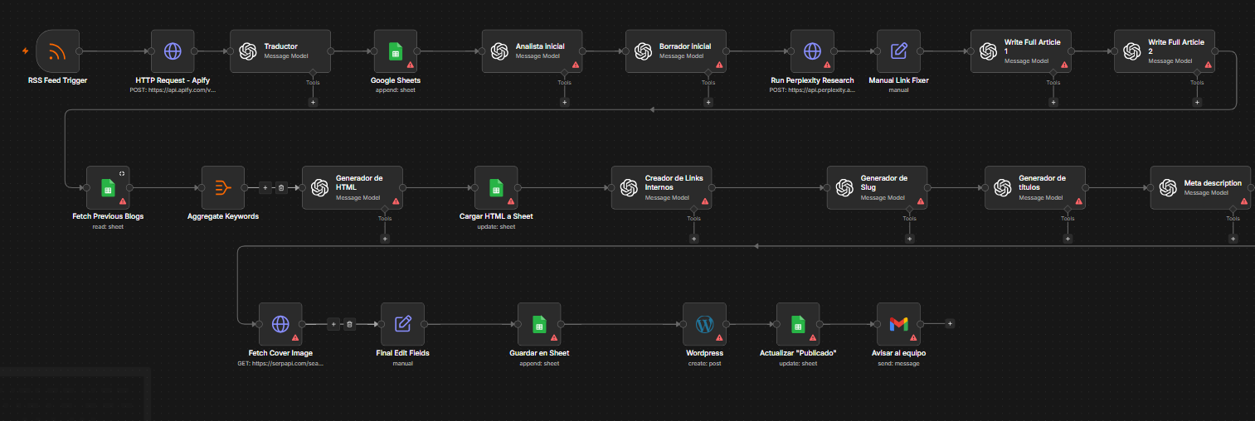This screenshot has height=421, width=1255.
Task: Delete the connection after Fetch Cover Image
Action: click(x=349, y=324)
